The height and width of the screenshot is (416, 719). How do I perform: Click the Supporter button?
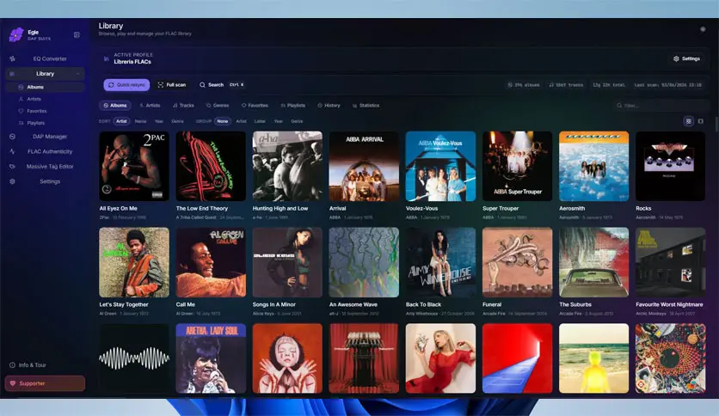point(45,383)
